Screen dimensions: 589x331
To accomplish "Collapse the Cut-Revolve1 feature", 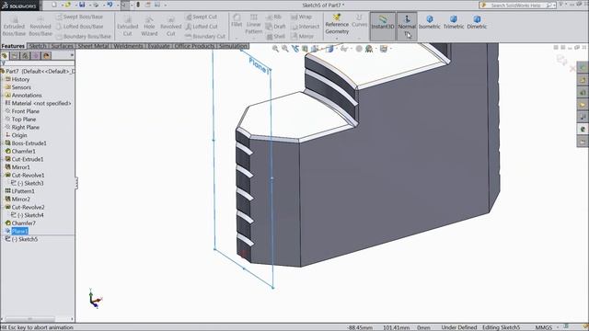I will 3,176.
